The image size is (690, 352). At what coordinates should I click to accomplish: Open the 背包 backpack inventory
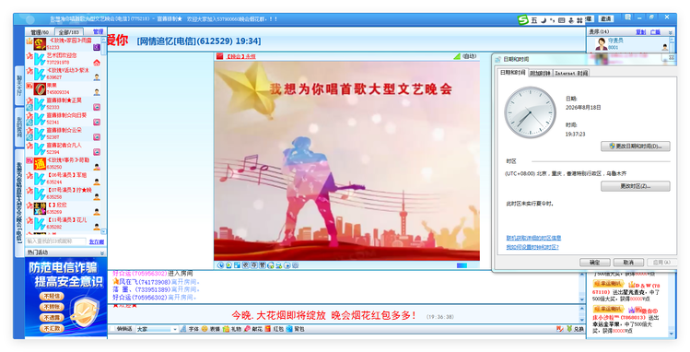tap(296, 329)
